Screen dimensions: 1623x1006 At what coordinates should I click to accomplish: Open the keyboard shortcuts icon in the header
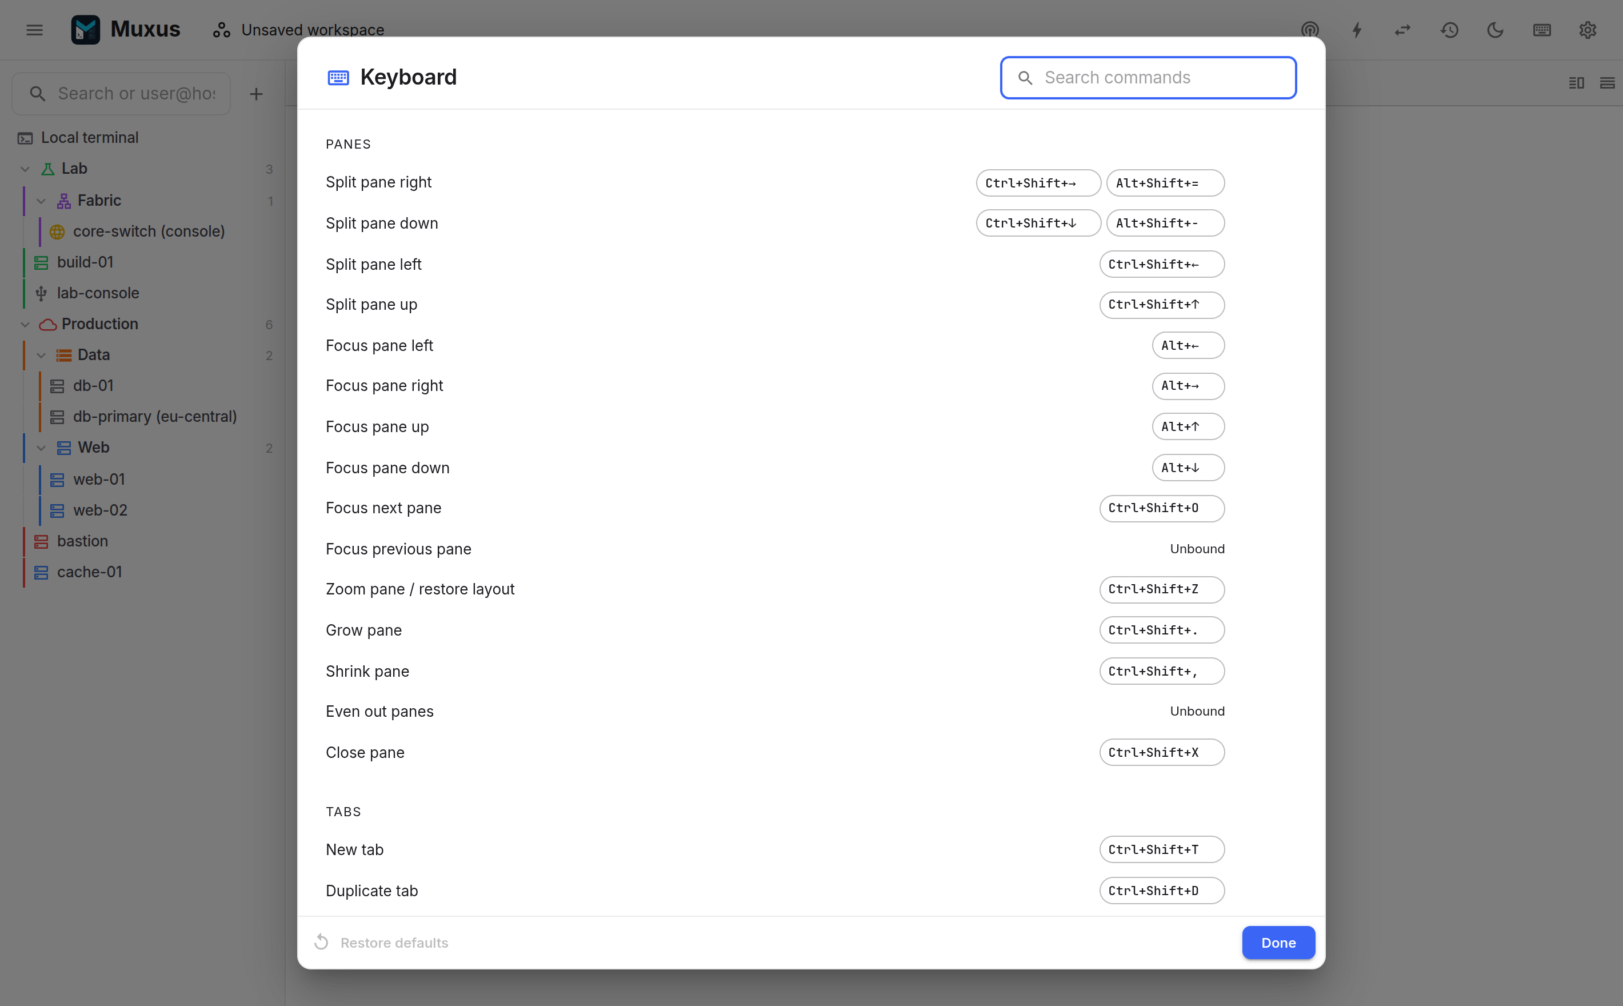point(1542,30)
